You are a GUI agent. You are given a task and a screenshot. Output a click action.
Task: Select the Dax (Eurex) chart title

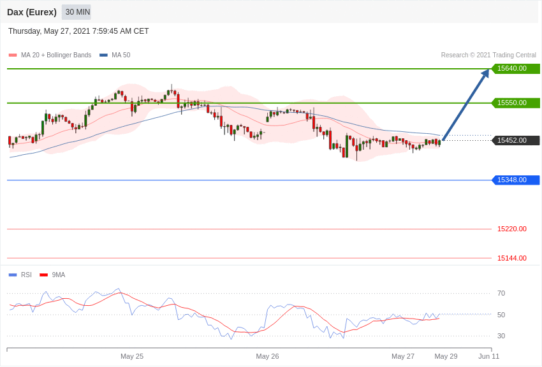[32, 12]
